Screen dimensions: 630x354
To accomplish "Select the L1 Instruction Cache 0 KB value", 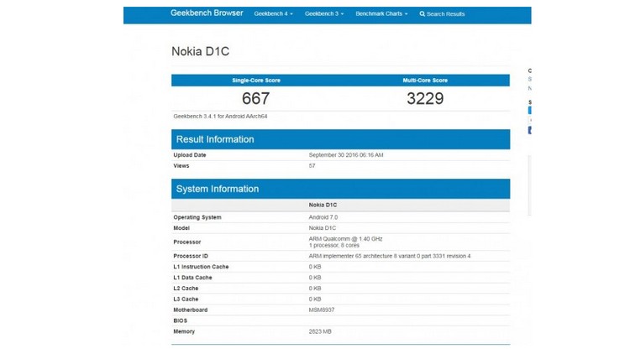I will (x=315, y=267).
